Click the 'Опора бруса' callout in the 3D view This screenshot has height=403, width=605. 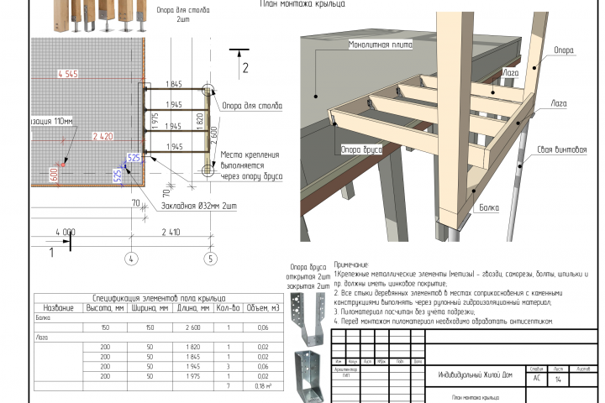pyautogui.click(x=361, y=149)
